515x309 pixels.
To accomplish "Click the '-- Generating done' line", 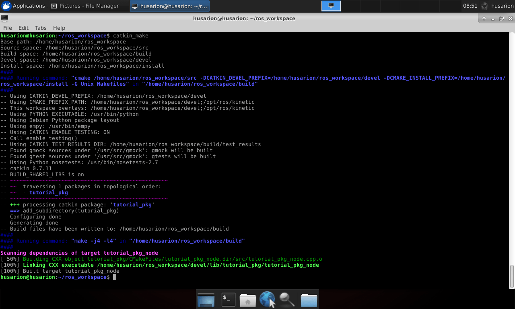I will (x=29, y=223).
